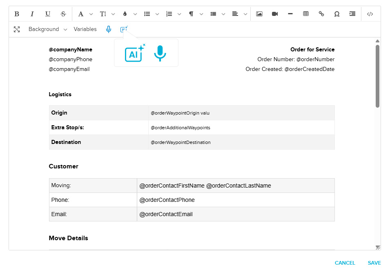
Task: Click the Origin label cell
Action: 99,113
